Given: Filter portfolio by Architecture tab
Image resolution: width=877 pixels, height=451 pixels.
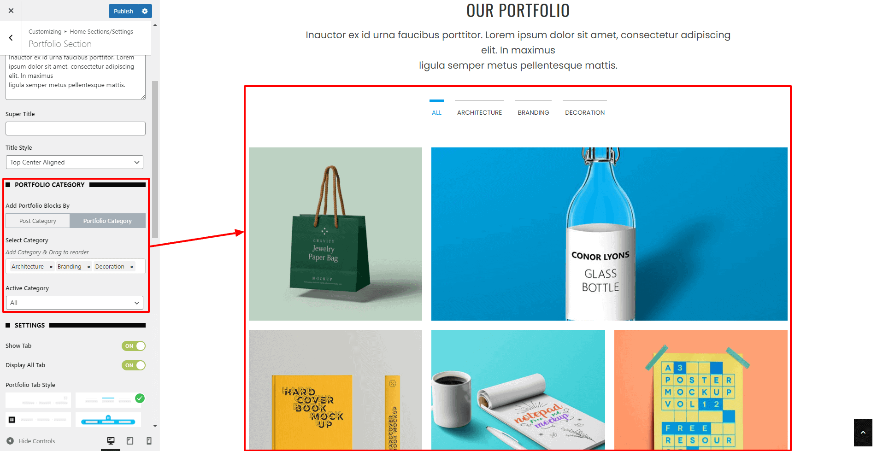Looking at the screenshot, I should [x=479, y=112].
